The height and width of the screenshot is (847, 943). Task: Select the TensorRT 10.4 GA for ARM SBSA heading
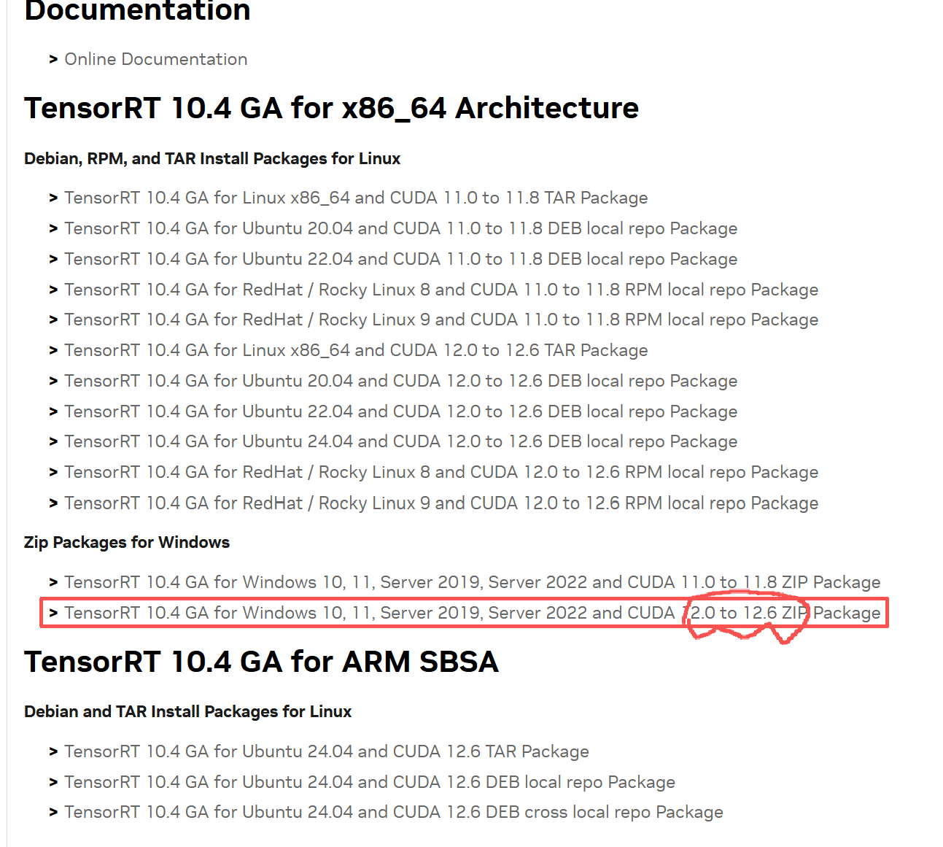pyautogui.click(x=261, y=662)
